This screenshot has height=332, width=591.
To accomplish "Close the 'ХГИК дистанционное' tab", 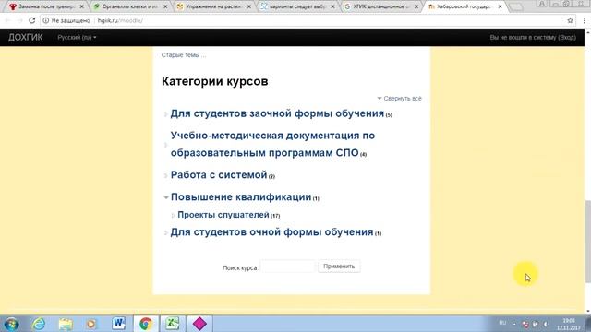I will click(416, 6).
